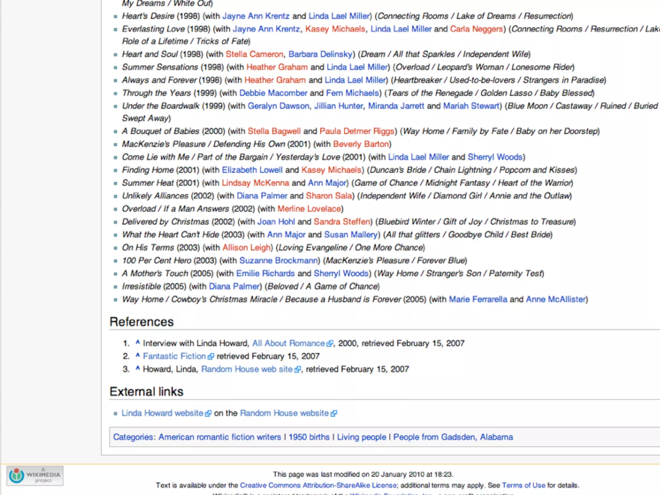
Task: Open the Living people category
Action: [x=361, y=437]
